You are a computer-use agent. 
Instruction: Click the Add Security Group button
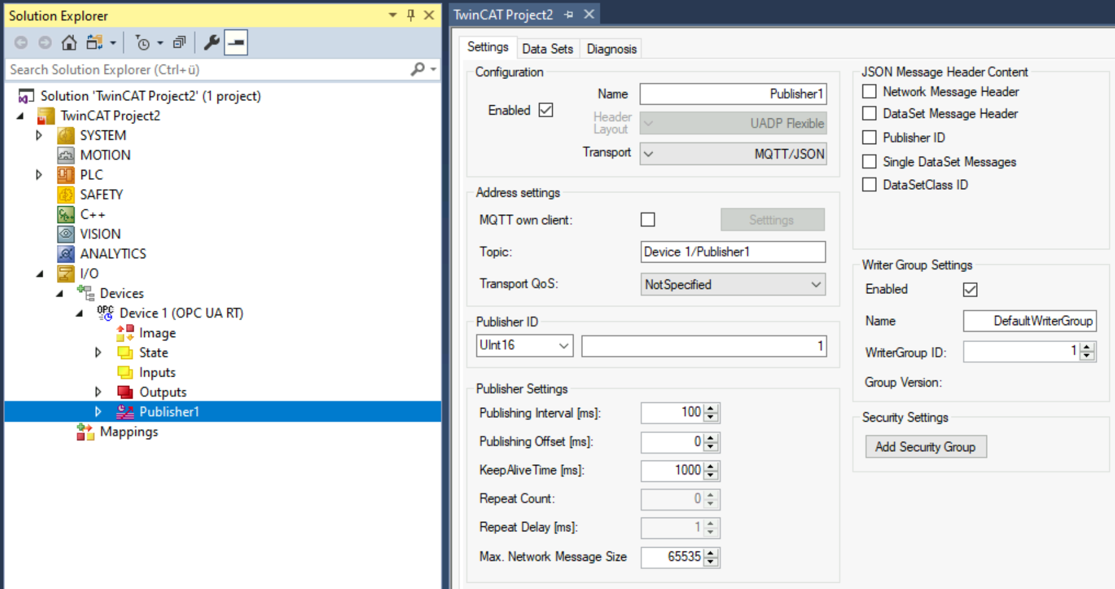click(926, 447)
